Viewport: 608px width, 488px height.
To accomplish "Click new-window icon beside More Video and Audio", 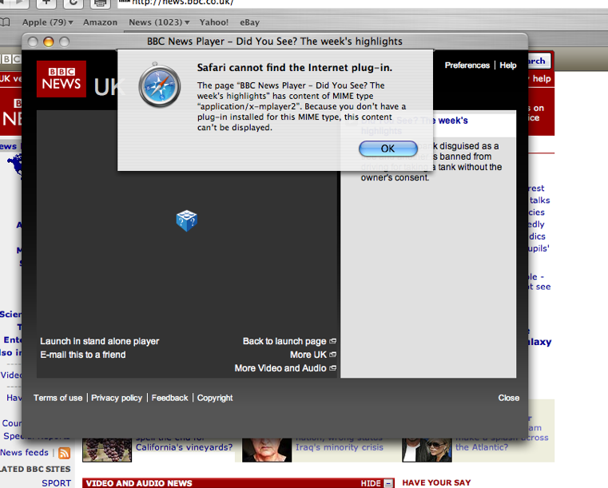I will [332, 368].
